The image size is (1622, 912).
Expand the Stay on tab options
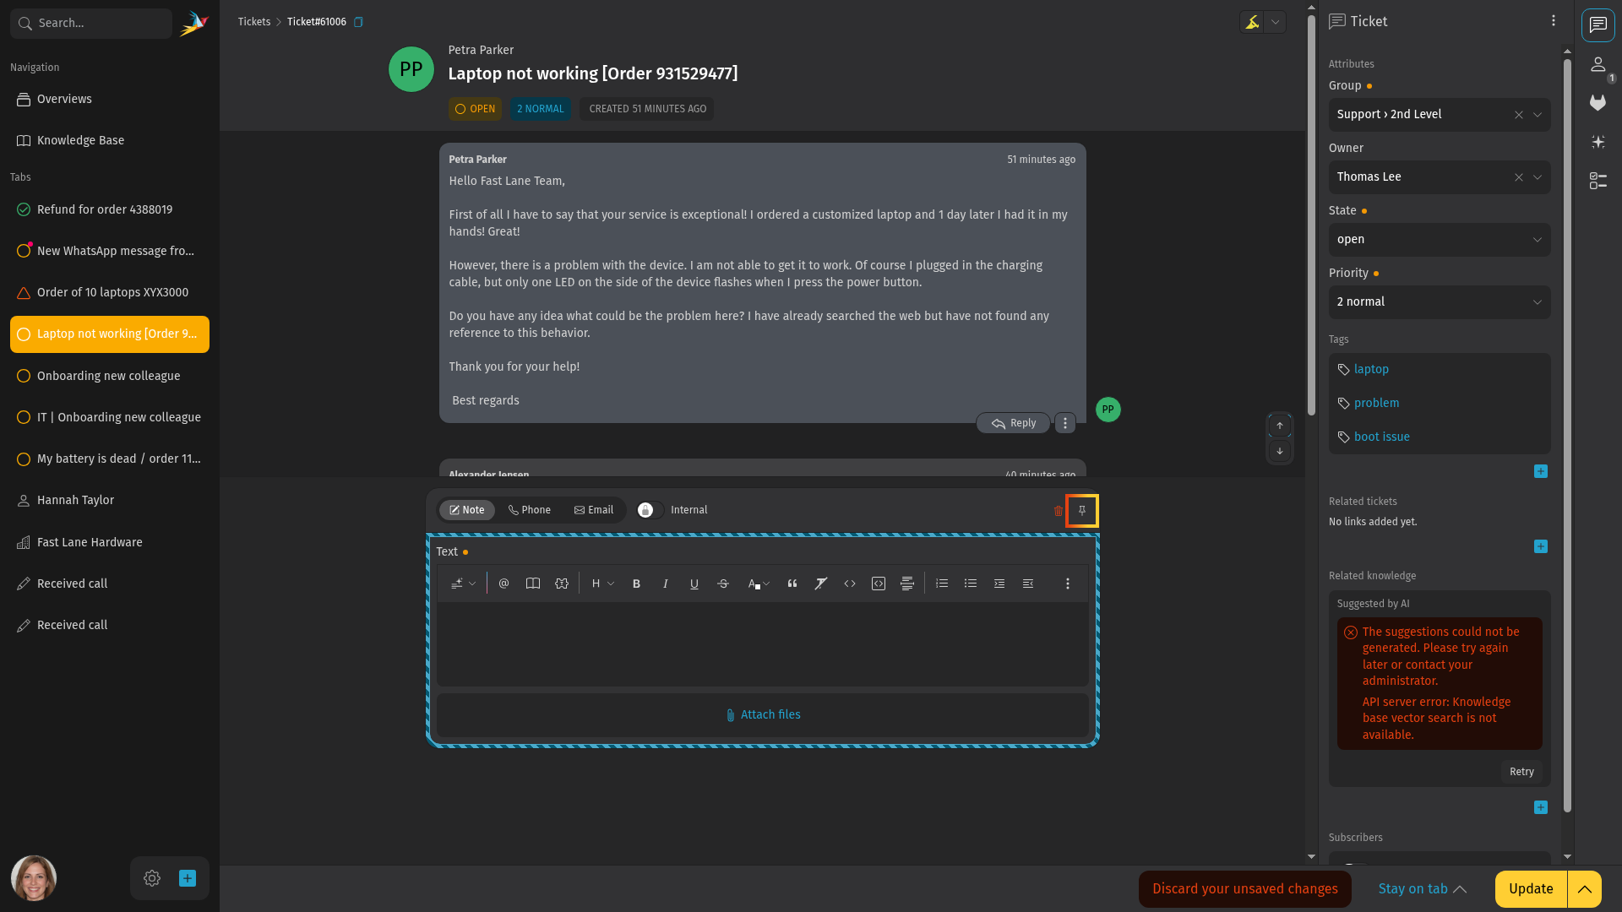(1423, 889)
